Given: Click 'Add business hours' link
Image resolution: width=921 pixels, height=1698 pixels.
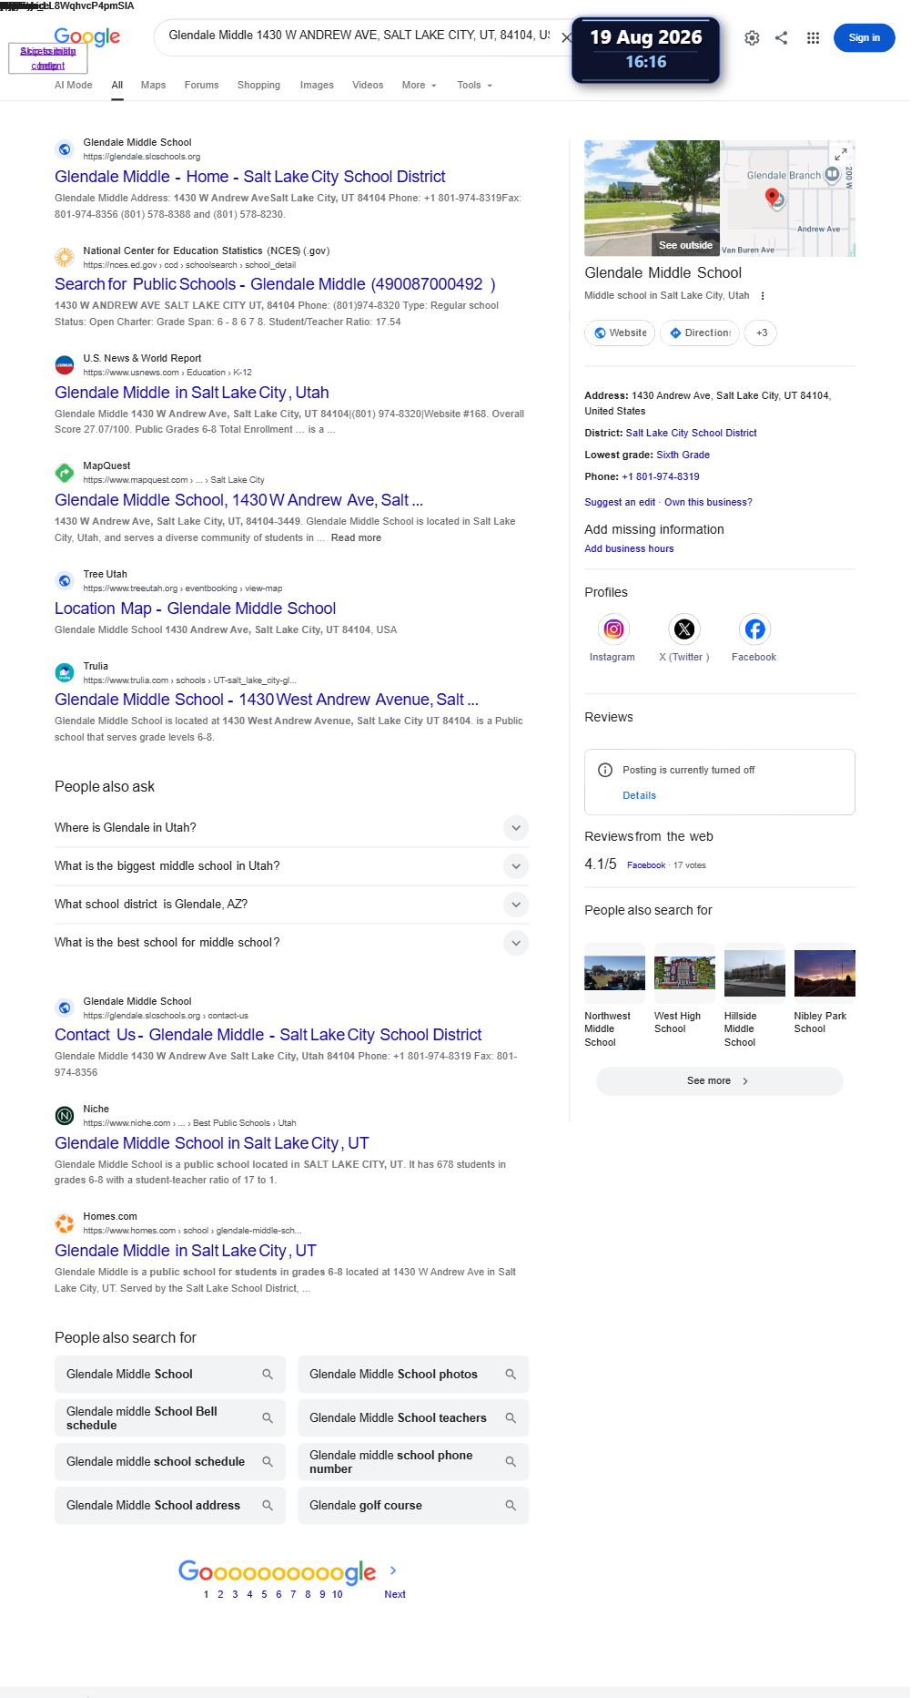Looking at the screenshot, I should [x=629, y=549].
